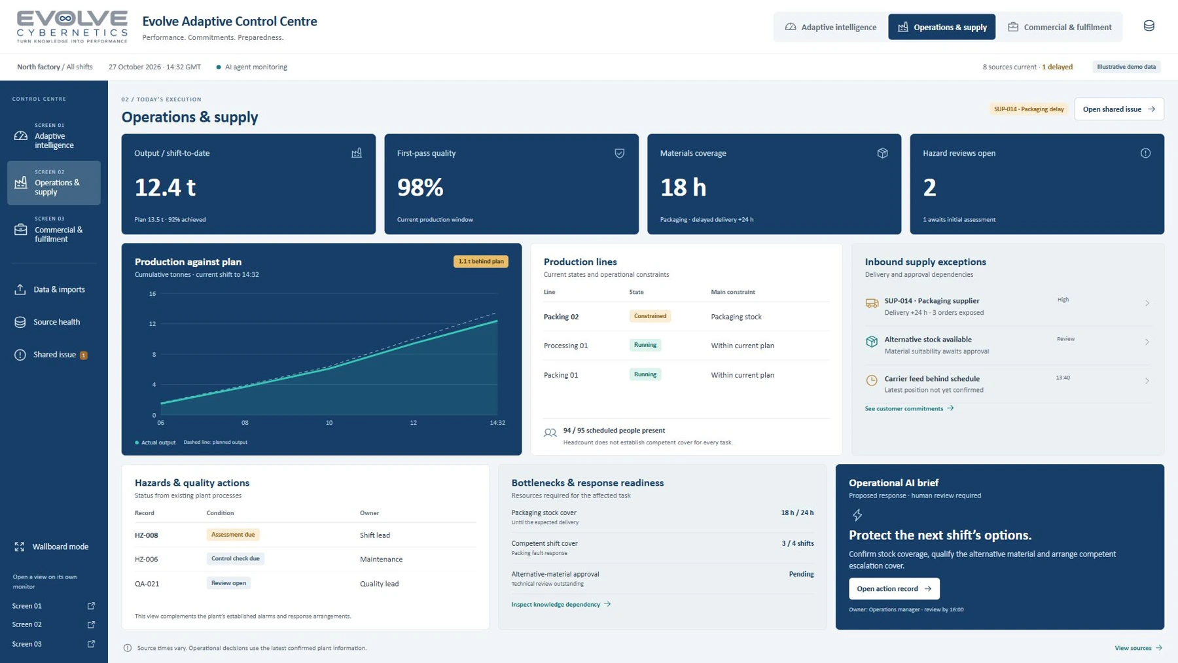Click the Output shift-to-date chart icon
Viewport: 1178px width, 663px height.
click(357, 153)
